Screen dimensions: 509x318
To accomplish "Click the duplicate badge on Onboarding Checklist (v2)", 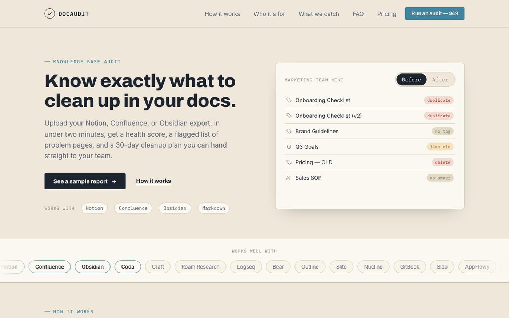I will (438, 116).
